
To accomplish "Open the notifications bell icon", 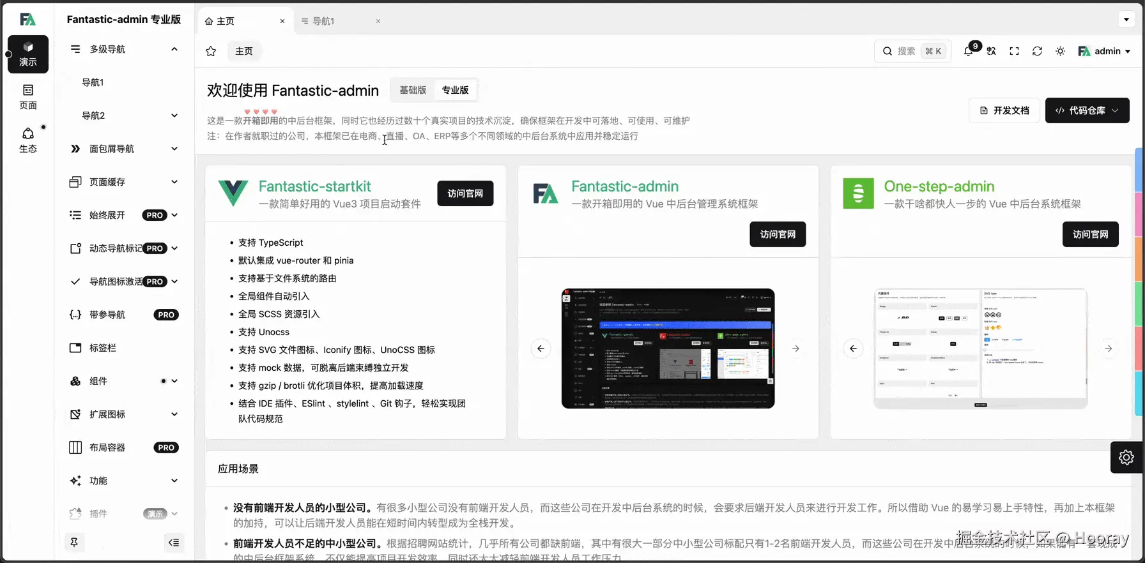I will coord(969,51).
